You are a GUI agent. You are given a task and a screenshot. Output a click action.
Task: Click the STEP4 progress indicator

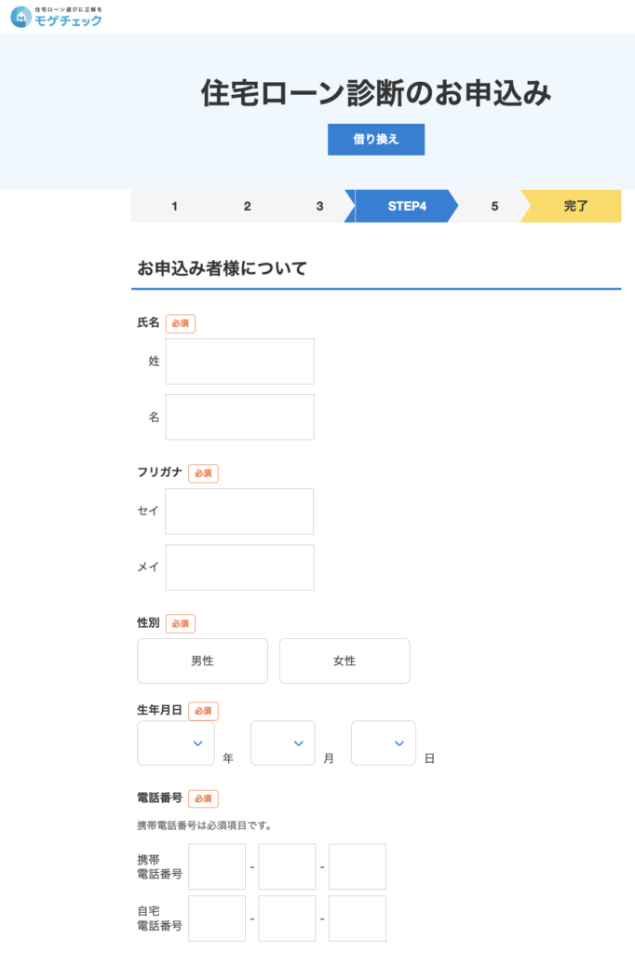point(406,206)
